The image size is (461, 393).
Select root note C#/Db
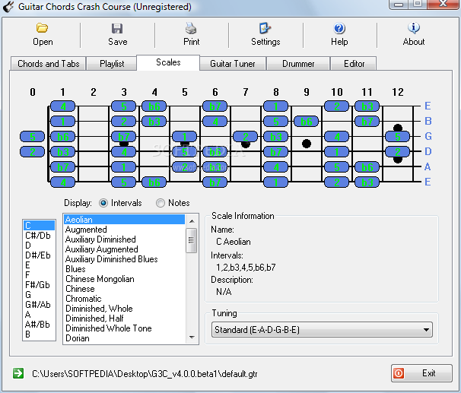click(x=38, y=236)
